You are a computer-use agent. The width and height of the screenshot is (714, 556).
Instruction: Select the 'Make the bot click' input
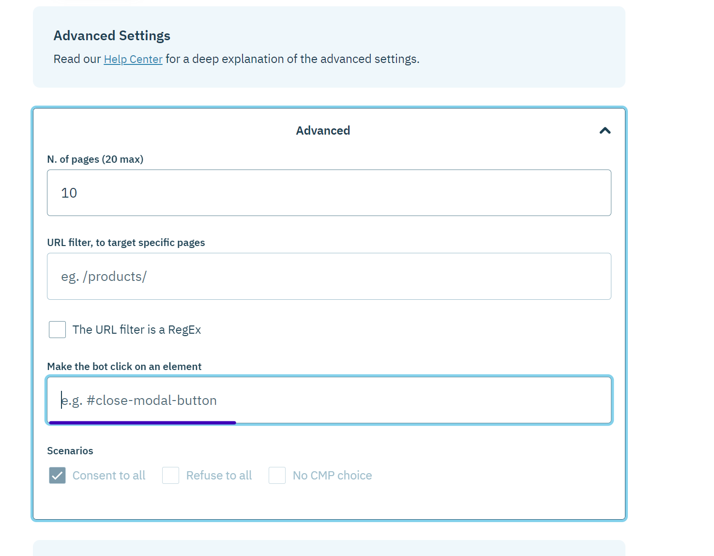tap(329, 400)
